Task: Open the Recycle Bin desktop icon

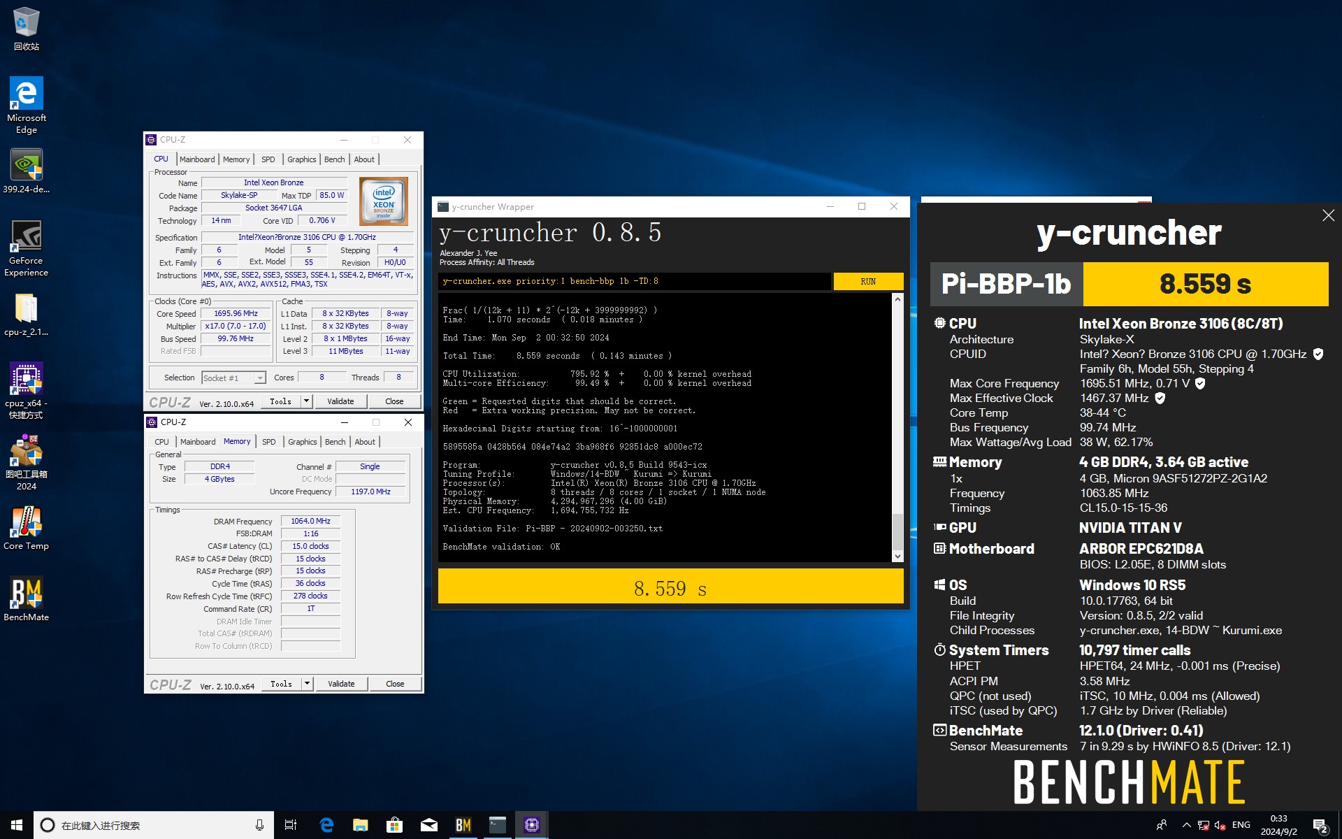Action: (x=26, y=29)
